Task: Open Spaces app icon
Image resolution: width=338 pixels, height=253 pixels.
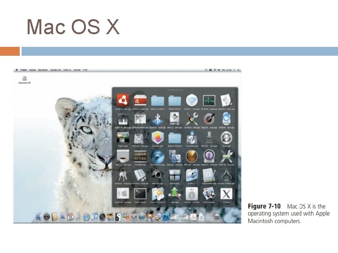Action: 175,175
